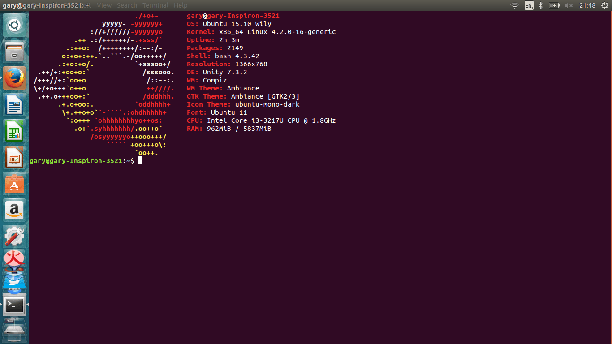Click the Shell 'bash 4.3.42' text
The height and width of the screenshot is (344, 612).
(237, 56)
